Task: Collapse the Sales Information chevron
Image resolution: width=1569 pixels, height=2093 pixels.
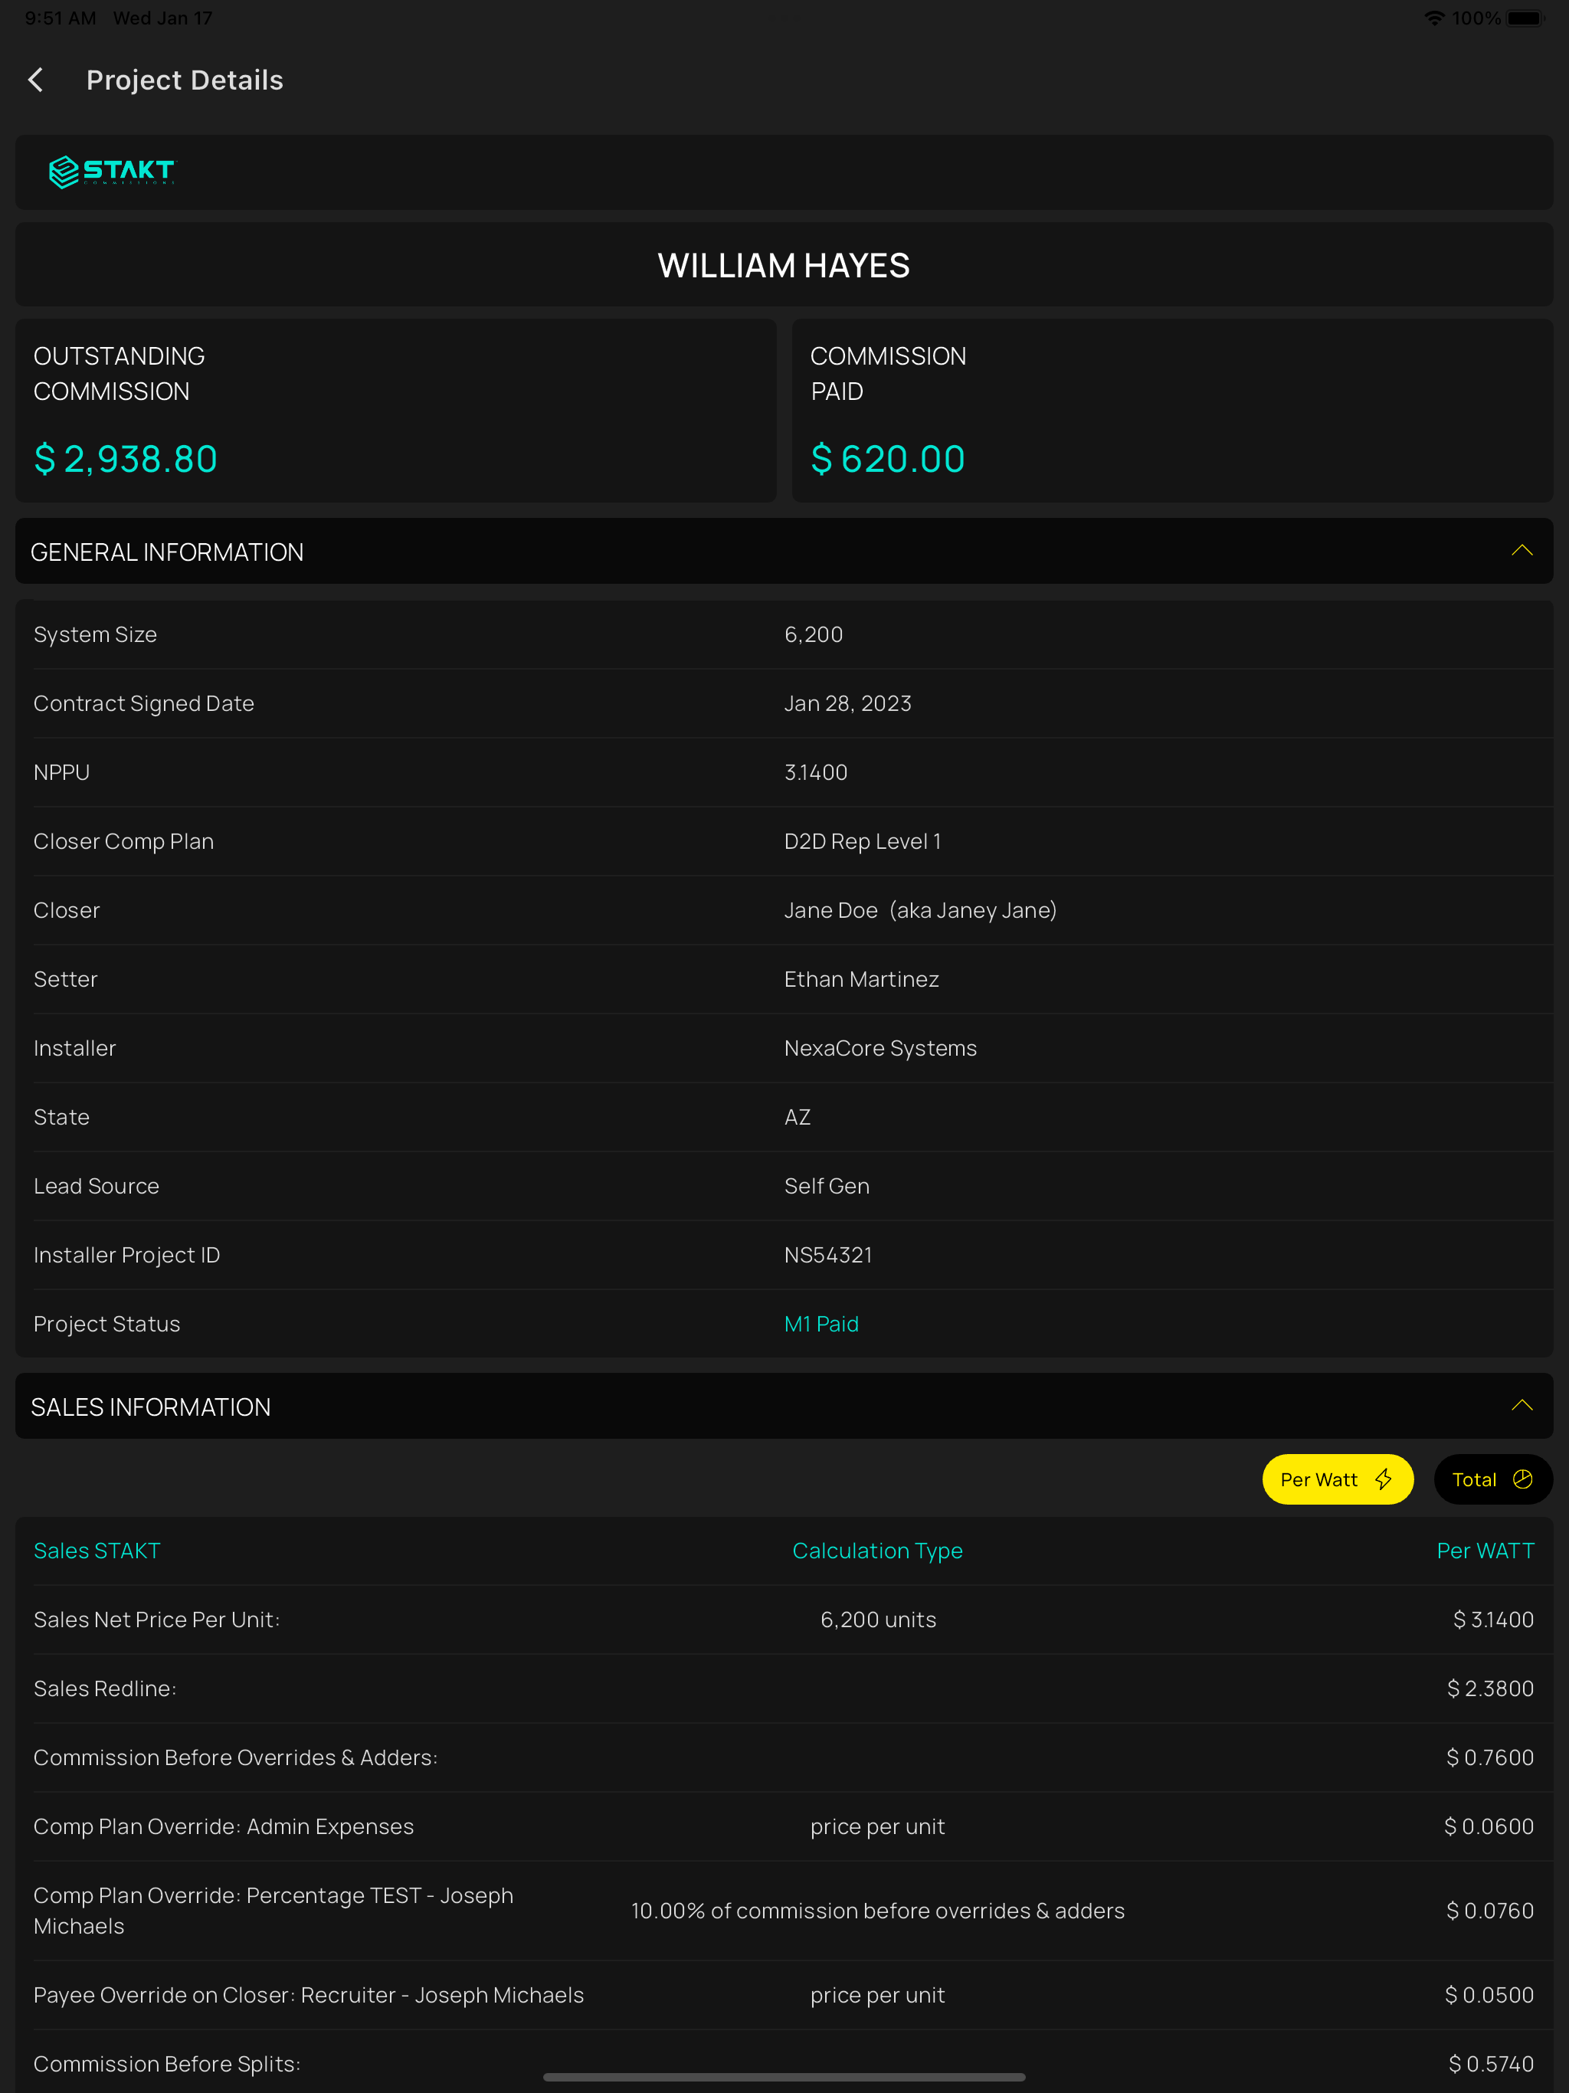Action: pos(1522,1406)
